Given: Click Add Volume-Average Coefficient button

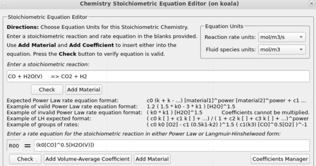Looking at the screenshot, I should pos(88,159).
